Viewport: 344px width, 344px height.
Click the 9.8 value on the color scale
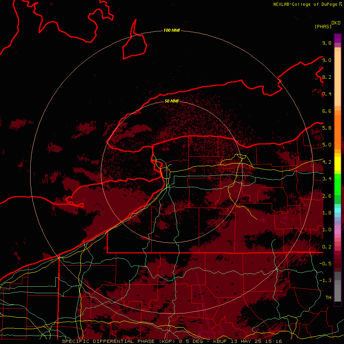(327, 43)
